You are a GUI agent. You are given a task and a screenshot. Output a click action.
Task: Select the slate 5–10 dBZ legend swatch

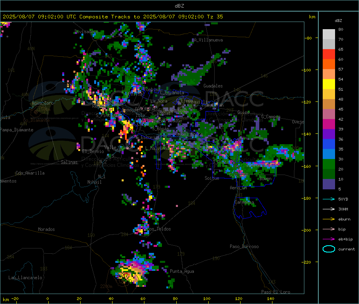coord(329,184)
